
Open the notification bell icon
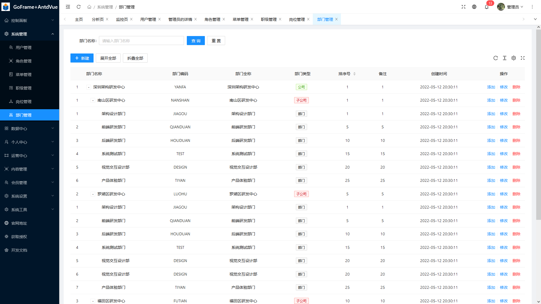point(487,7)
